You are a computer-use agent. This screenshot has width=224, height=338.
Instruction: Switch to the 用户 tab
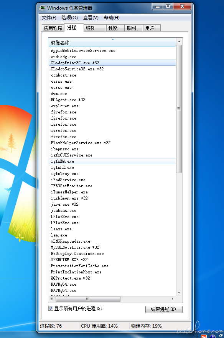pyautogui.click(x=152, y=28)
